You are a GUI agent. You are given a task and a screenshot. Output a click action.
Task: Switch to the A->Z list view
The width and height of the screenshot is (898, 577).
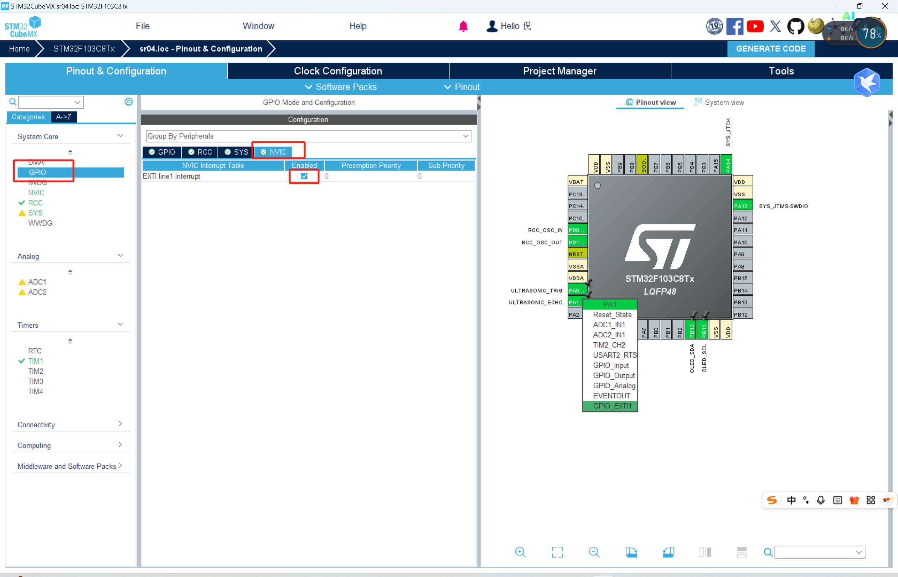(64, 117)
